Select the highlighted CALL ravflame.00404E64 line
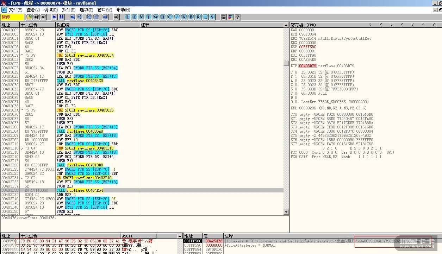The height and width of the screenshot is (254, 442). point(85,190)
